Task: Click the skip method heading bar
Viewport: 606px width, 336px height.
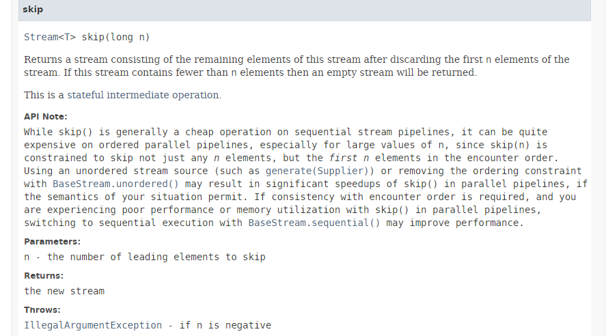Action: 304,10
